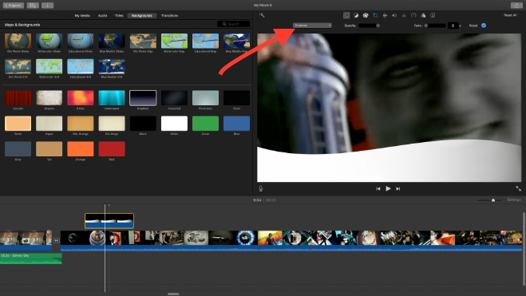Toggle the media browser layout button
526x296 pixels.
(x=33, y=6)
